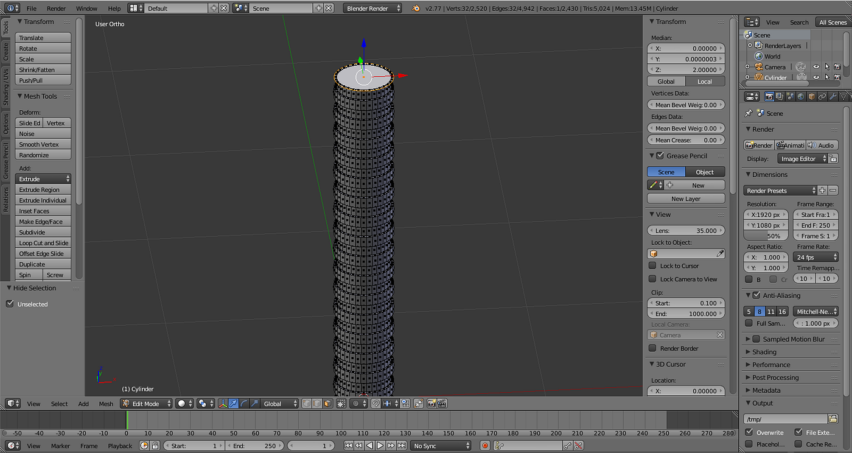Pick output folder with the folder icon

click(x=833, y=419)
